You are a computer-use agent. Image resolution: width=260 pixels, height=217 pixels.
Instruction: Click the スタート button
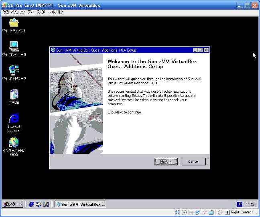[x=12, y=204]
